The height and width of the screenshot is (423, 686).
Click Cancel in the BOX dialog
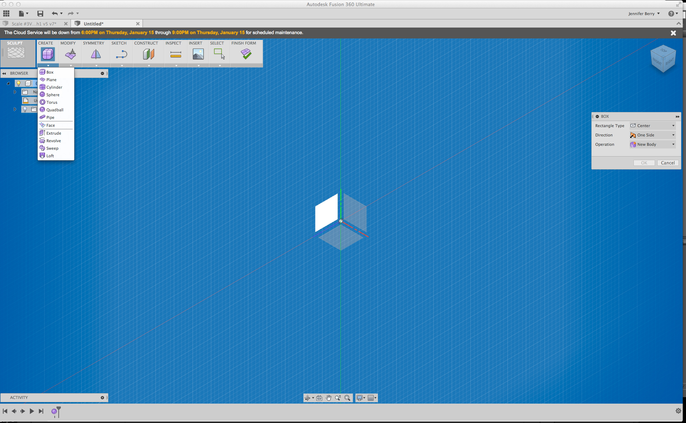point(668,163)
